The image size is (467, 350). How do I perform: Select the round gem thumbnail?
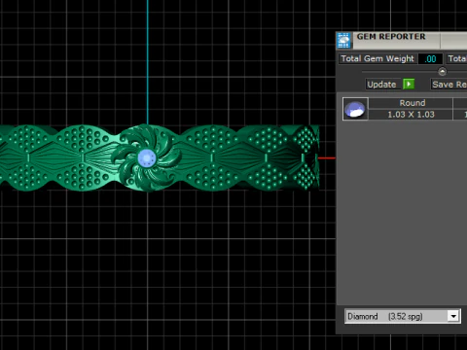(x=355, y=109)
